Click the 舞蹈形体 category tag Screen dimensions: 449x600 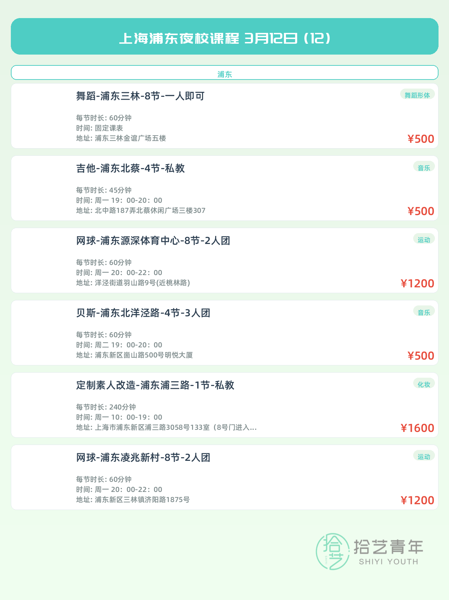click(417, 95)
